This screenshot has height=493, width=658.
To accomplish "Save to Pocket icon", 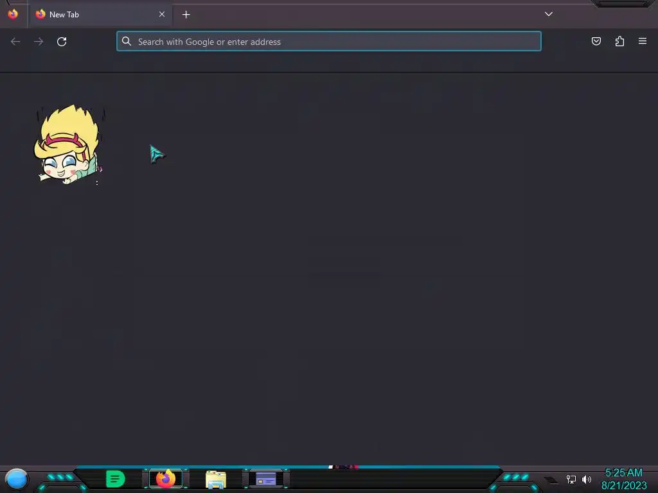I will tap(596, 41).
